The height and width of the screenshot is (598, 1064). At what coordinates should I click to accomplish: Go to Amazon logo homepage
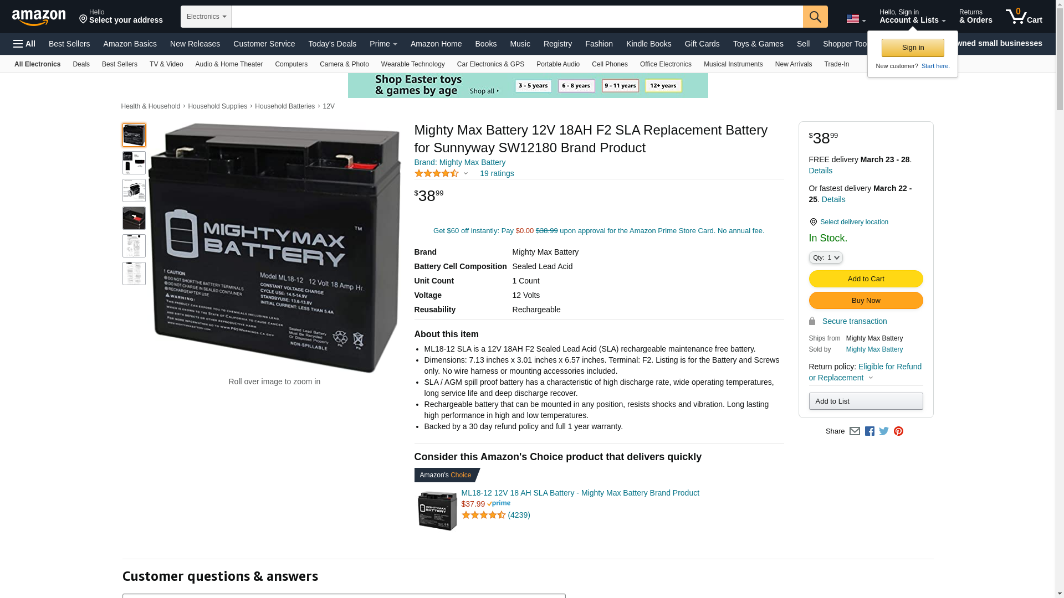pos(39,18)
